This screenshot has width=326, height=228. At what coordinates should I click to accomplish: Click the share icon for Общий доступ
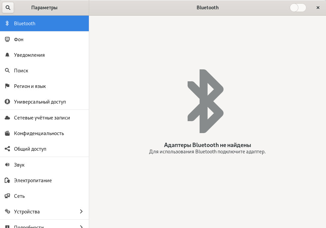coord(7,149)
